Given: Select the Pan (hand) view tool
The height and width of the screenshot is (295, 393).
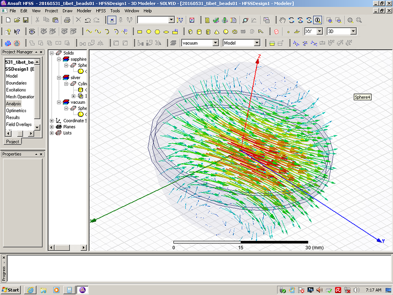Looking at the screenshot, I should click(x=282, y=20).
